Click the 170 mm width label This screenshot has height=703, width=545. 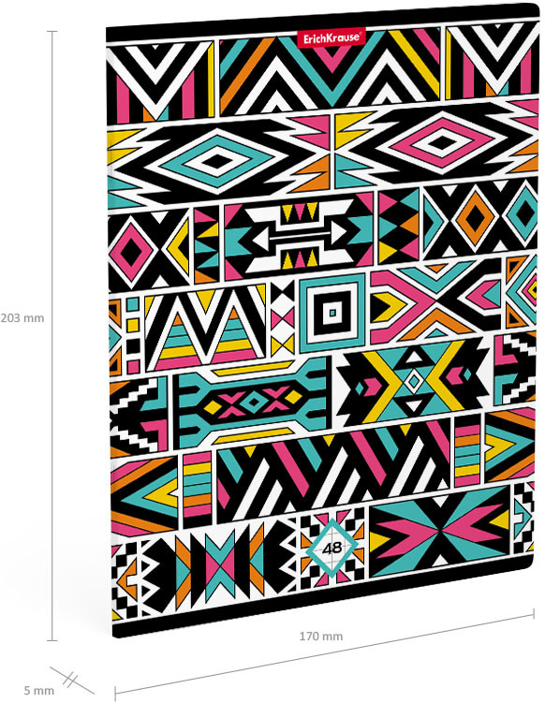click(x=321, y=636)
